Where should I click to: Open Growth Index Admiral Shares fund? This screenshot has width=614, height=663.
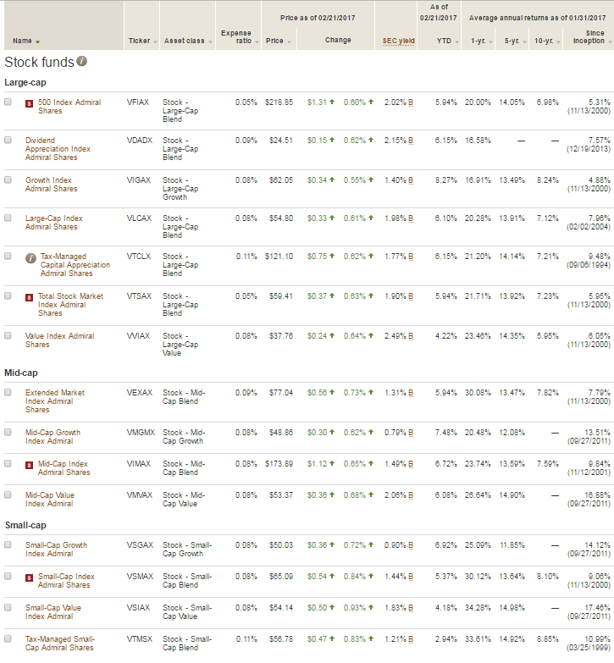point(51,185)
